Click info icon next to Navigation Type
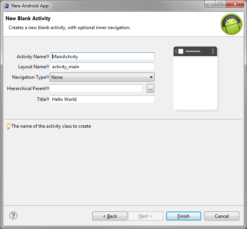Viewport: 247px width, 229px height. pyautogui.click(x=47, y=77)
